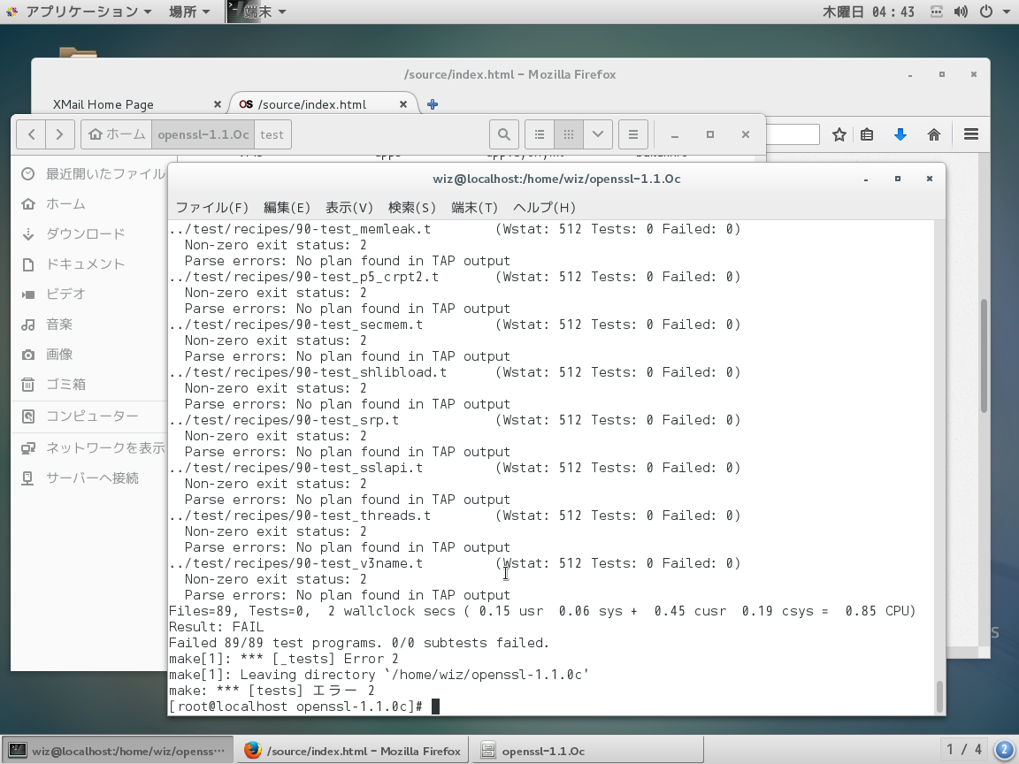The width and height of the screenshot is (1019, 764).
Task: Open terminal 端末(T) menu
Action: point(474,207)
